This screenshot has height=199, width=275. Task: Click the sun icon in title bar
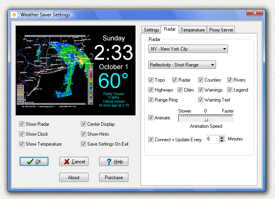pos(14,15)
